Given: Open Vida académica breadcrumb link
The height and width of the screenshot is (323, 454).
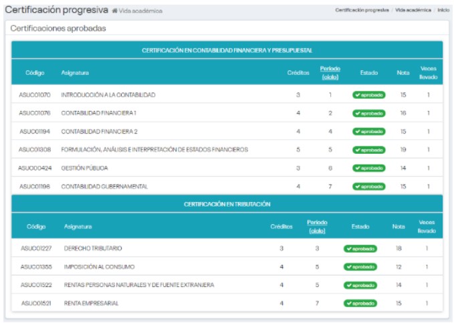Looking at the screenshot, I should [413, 11].
